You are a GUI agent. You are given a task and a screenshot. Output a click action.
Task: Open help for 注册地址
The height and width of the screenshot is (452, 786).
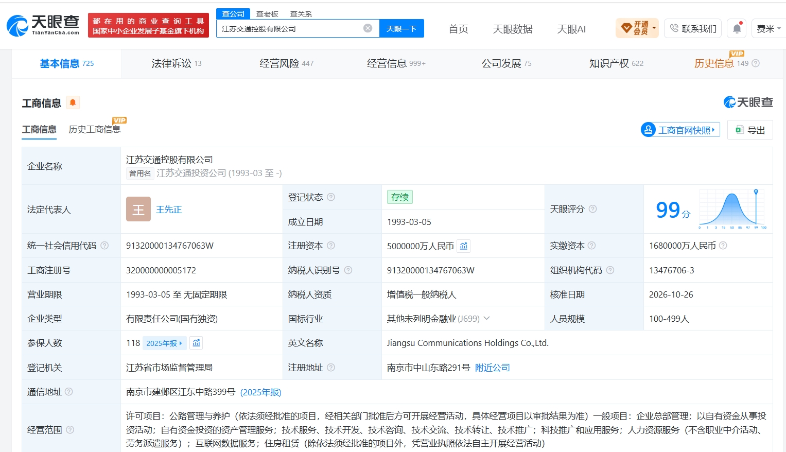(331, 368)
